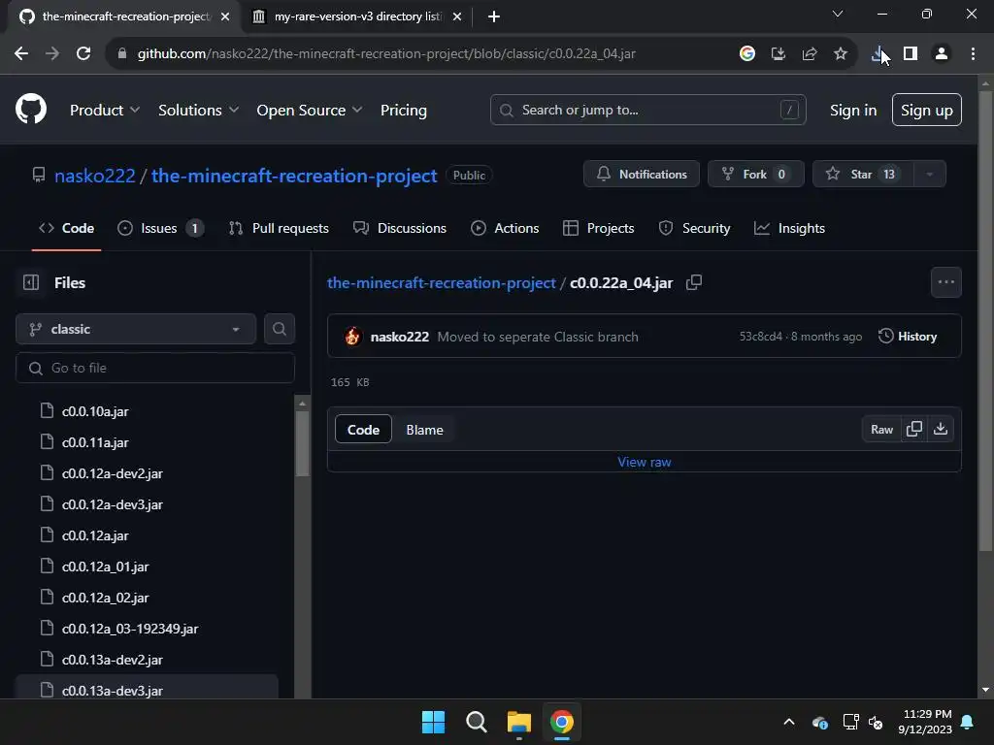Open the Star lists dropdown arrow

(929, 175)
